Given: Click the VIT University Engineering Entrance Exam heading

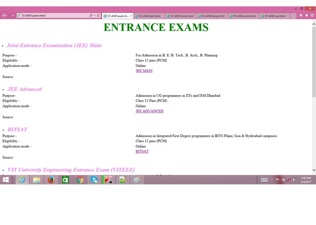Looking at the screenshot, I should (x=71, y=170).
